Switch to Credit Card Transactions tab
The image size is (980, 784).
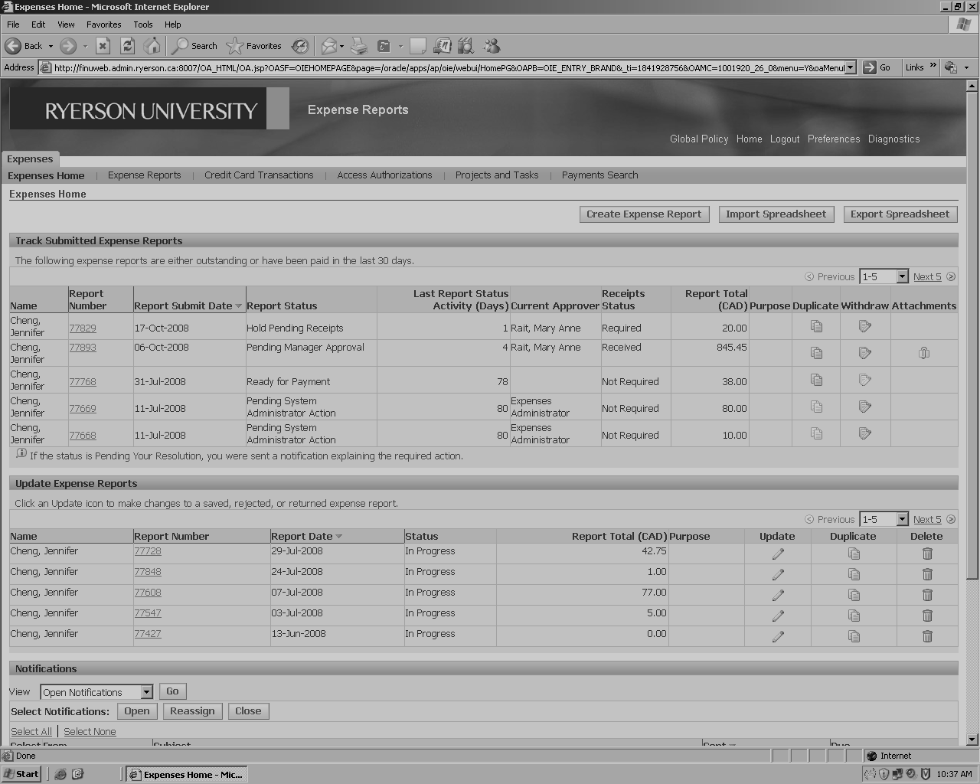coord(259,175)
